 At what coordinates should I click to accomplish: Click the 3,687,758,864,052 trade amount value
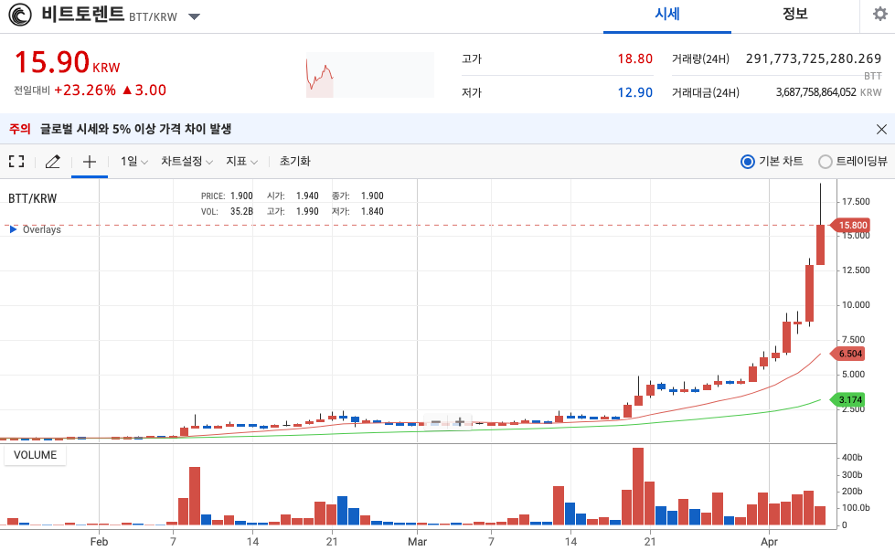(815, 92)
